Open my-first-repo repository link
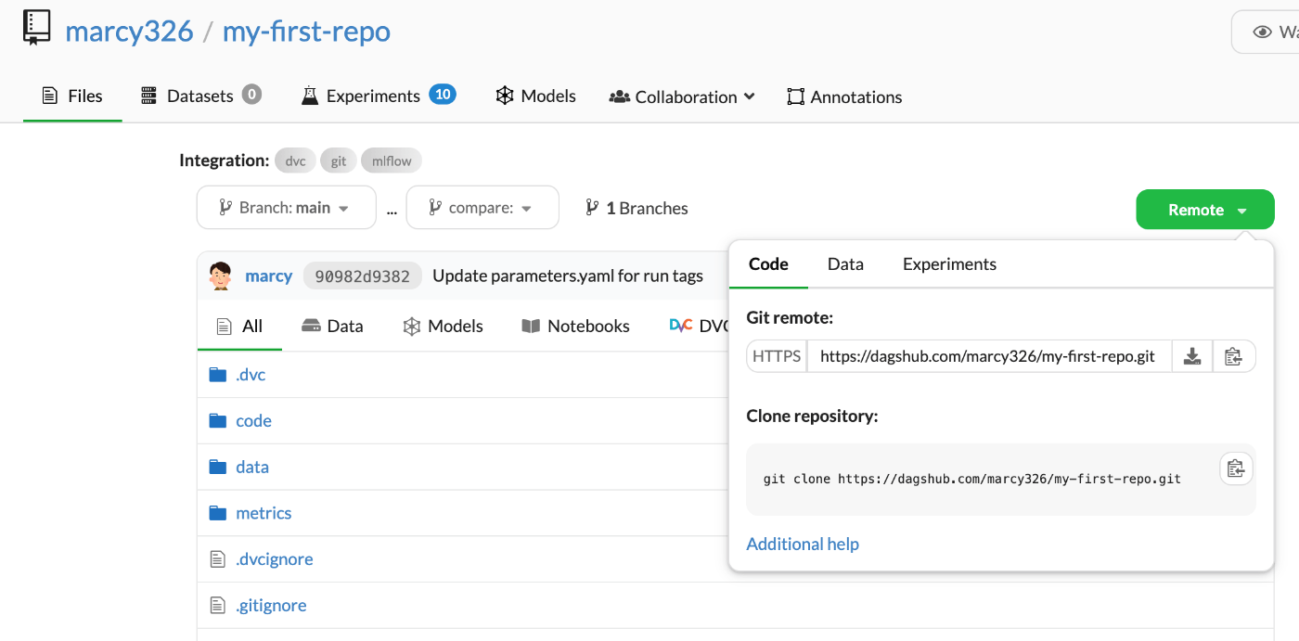The height and width of the screenshot is (641, 1299). coord(306,32)
